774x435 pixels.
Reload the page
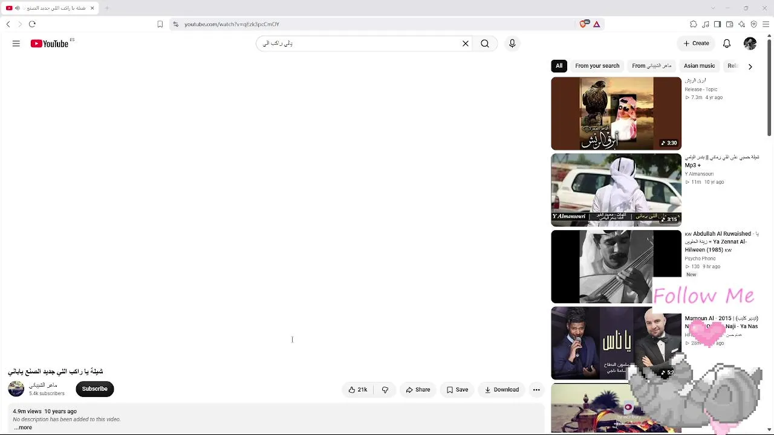(x=32, y=24)
